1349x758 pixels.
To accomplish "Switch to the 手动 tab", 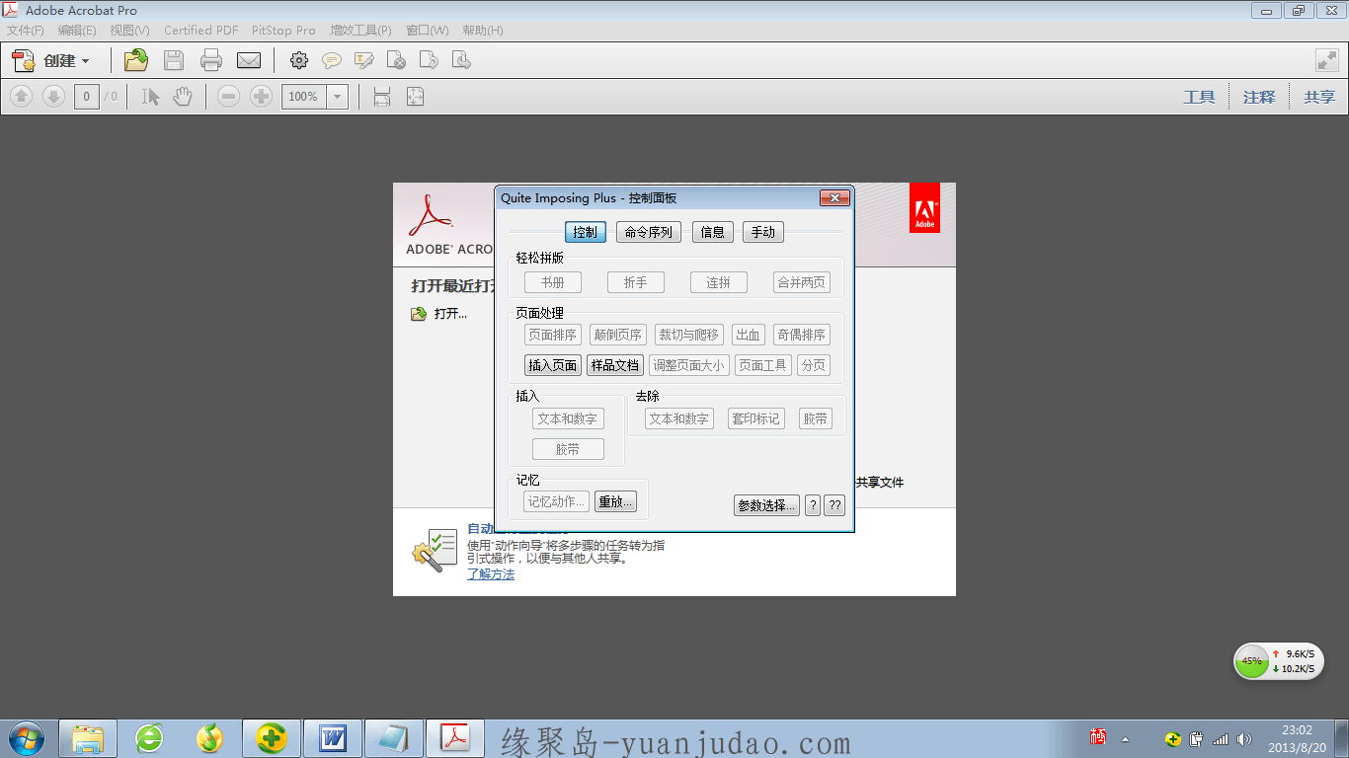I will (763, 232).
